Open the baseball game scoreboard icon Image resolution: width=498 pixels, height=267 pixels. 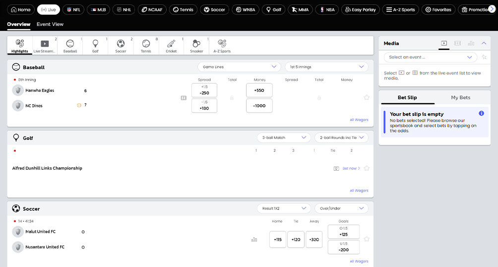click(x=184, y=98)
